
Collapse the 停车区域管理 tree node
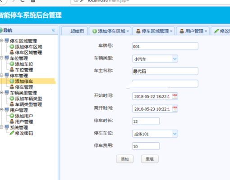tap(1, 40)
